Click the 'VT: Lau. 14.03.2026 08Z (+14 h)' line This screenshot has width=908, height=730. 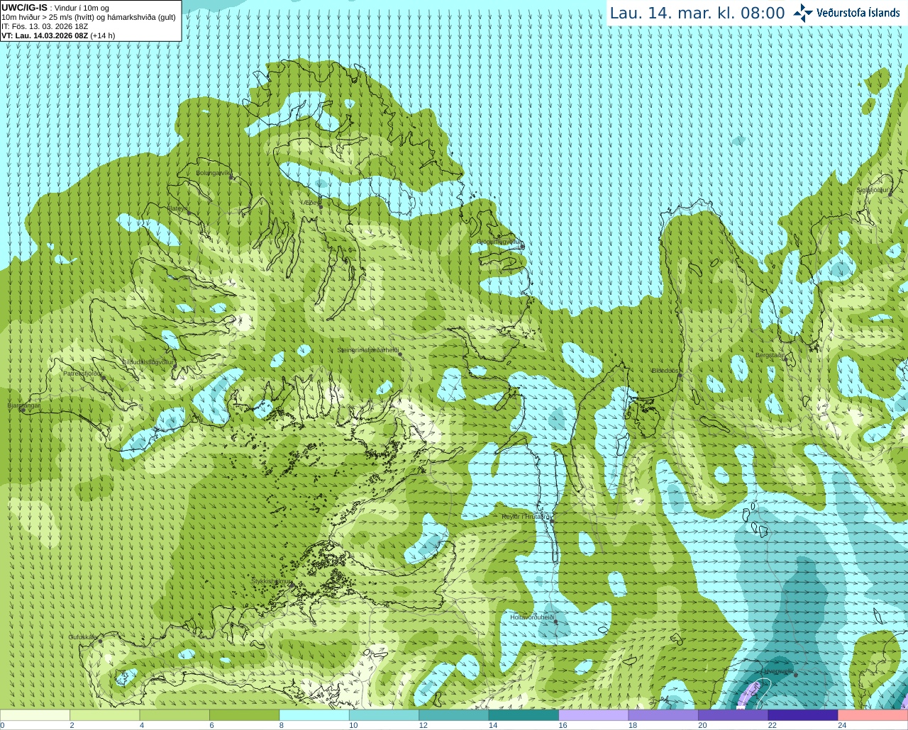(58, 35)
